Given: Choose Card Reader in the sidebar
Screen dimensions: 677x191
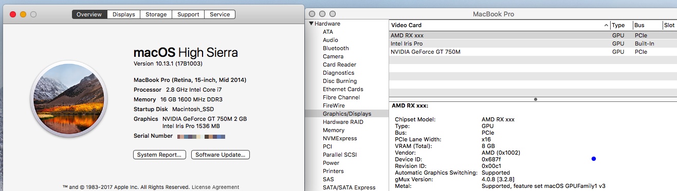Looking at the screenshot, I should pos(339,65).
